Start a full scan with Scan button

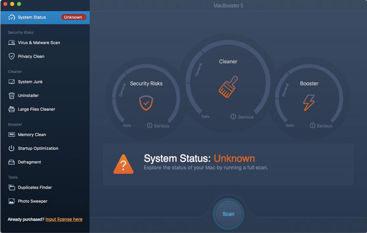228,214
